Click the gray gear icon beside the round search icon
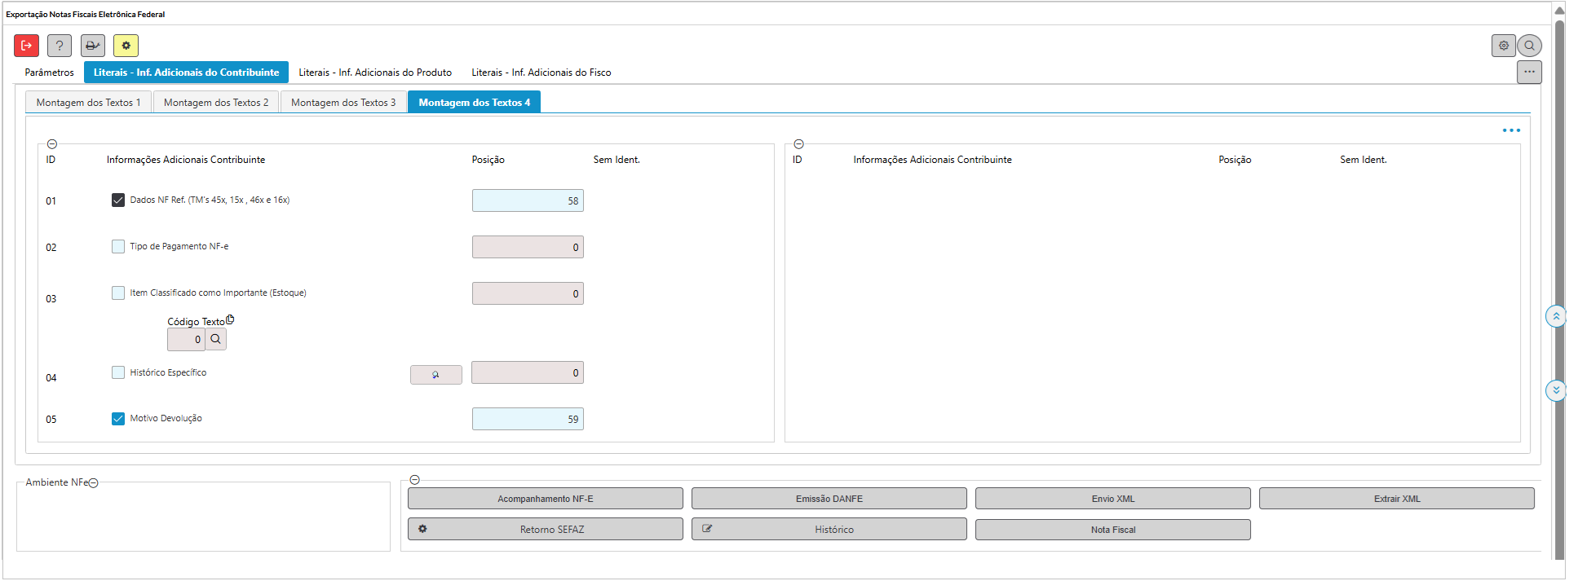The height and width of the screenshot is (581, 1569). (1504, 46)
